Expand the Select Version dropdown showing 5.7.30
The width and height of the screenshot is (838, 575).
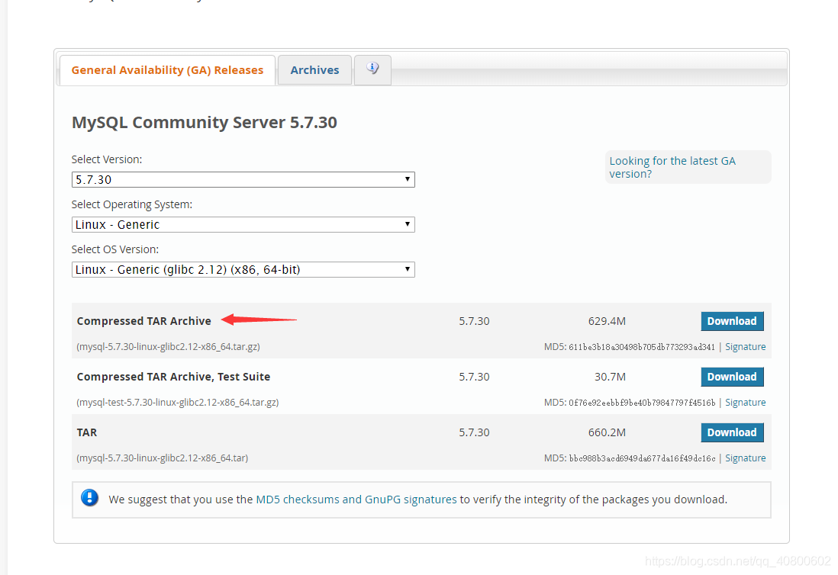243,179
